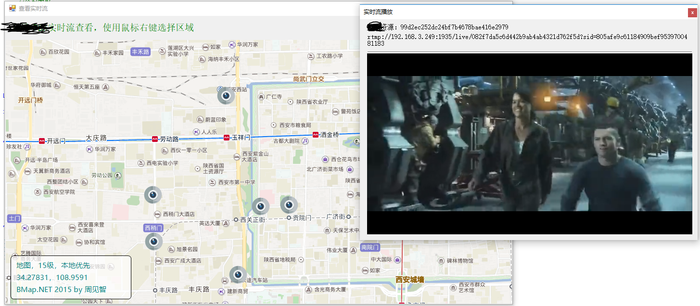Screen dimensions: 700x306
Task: Click the 人人乐 shopping icon
Action: 196,131
